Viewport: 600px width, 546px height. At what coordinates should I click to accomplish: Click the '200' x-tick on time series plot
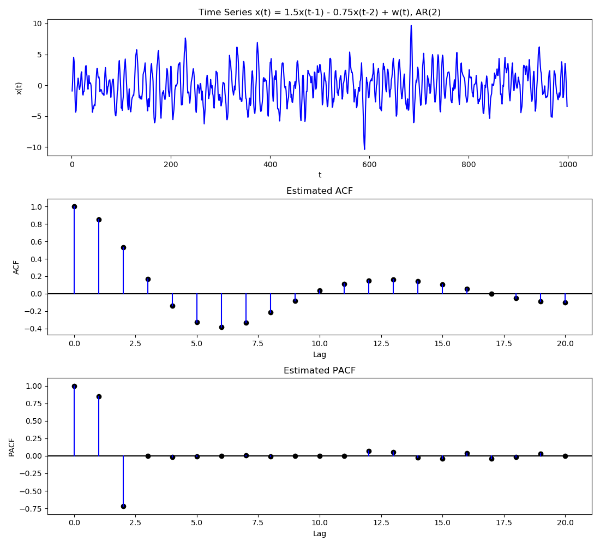(171, 165)
